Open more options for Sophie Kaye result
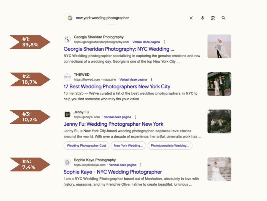Viewport: 267px width, 201px height. pos(141,165)
